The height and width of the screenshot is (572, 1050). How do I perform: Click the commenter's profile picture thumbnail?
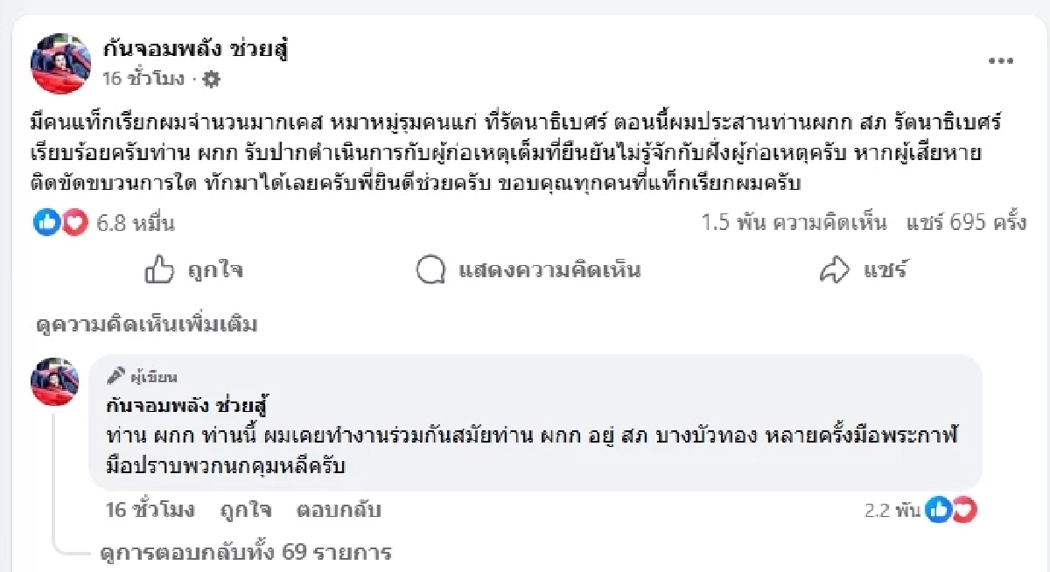point(55,381)
